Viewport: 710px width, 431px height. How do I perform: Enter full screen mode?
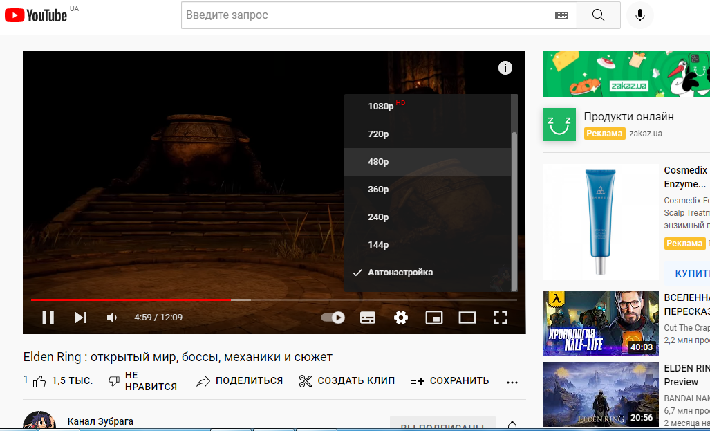tap(500, 318)
